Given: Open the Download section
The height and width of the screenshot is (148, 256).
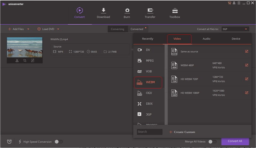Looking at the screenshot, I should point(103,13).
